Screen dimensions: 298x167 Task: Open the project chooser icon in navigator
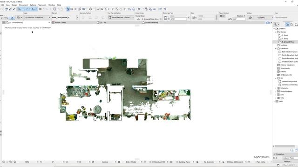click(x=276, y=25)
